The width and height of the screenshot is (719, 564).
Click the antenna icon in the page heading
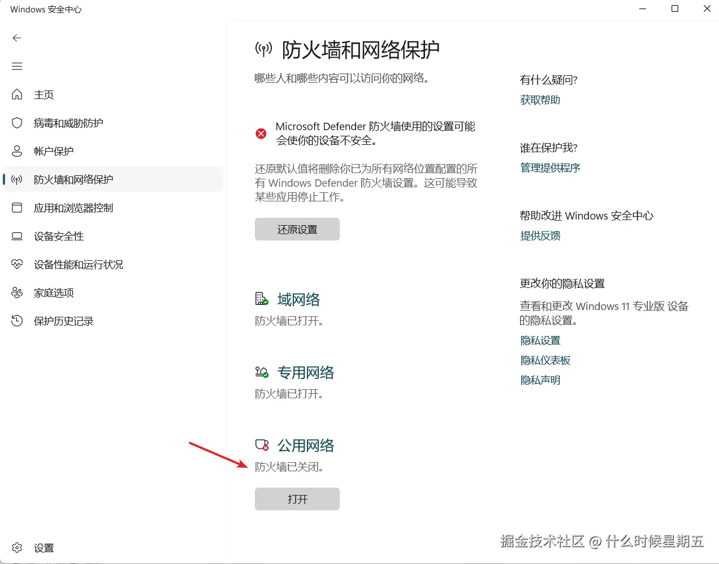263,49
